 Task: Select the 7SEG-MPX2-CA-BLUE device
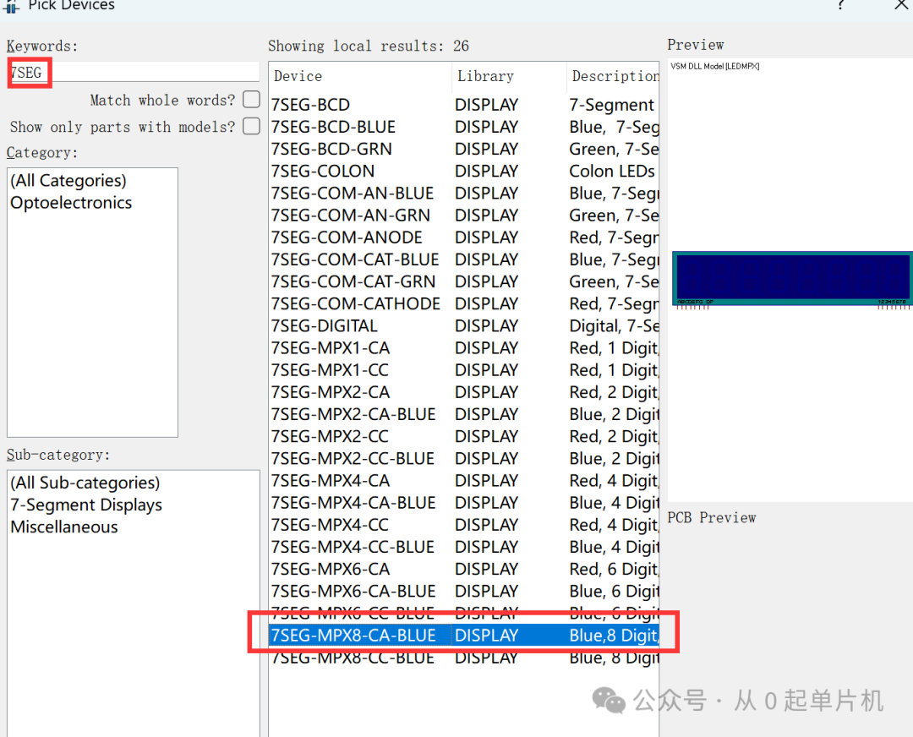463,414
